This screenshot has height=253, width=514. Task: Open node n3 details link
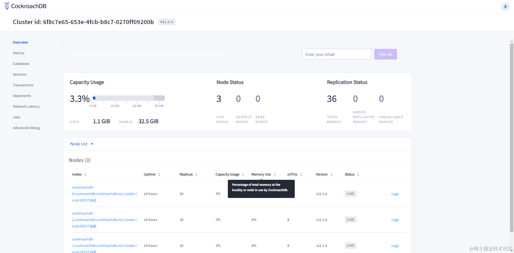tap(104, 246)
